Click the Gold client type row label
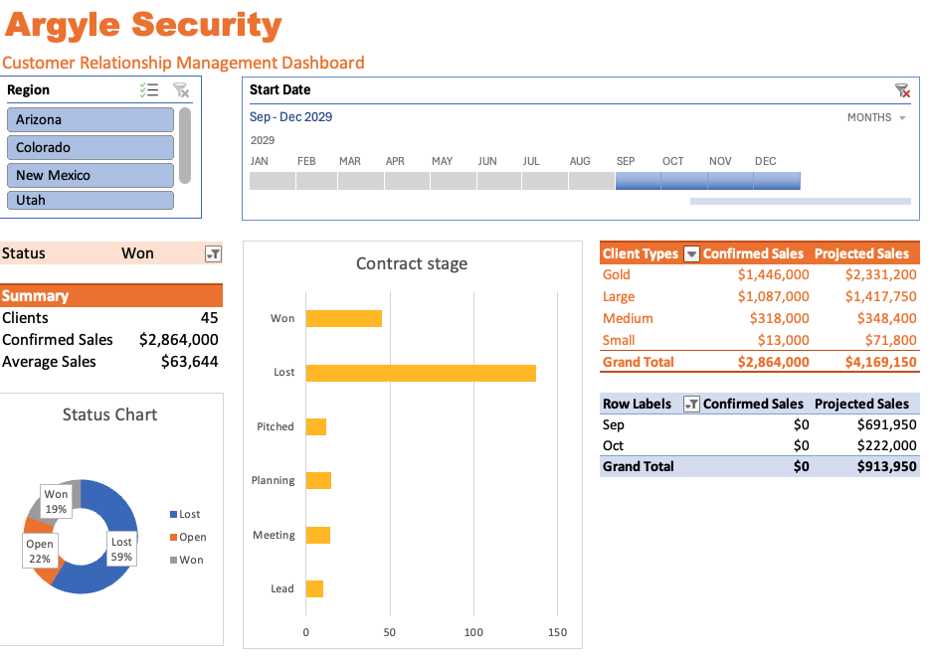The height and width of the screenshot is (658, 930). point(617,275)
